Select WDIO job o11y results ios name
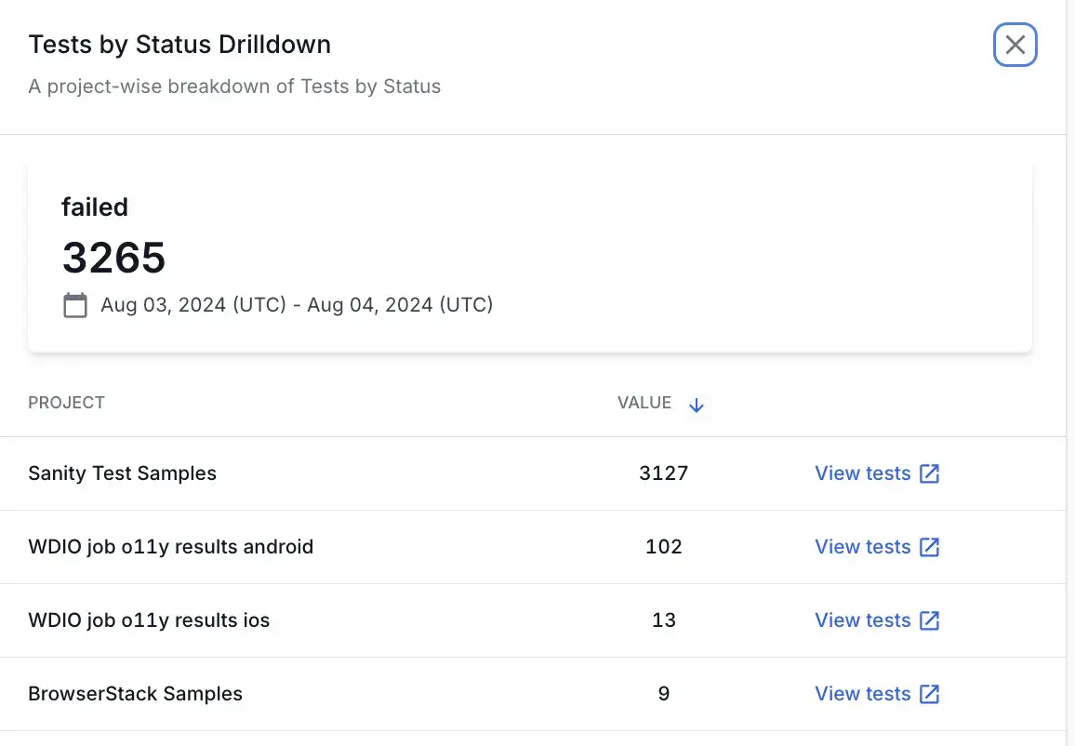 coord(149,620)
